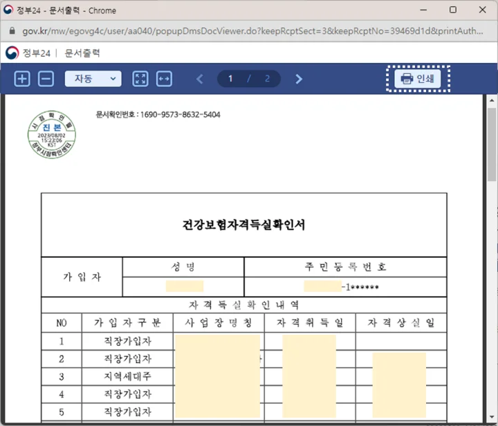The height and width of the screenshot is (426, 498).
Task: Click the 자격득실확인내역 section header
Action: [244, 305]
